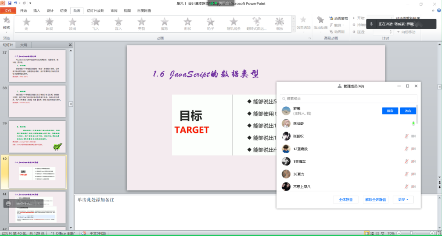This screenshot has width=442, height=236.
Task: Toggle the camera icon for 12蓝嘉欣
Action: (x=413, y=149)
